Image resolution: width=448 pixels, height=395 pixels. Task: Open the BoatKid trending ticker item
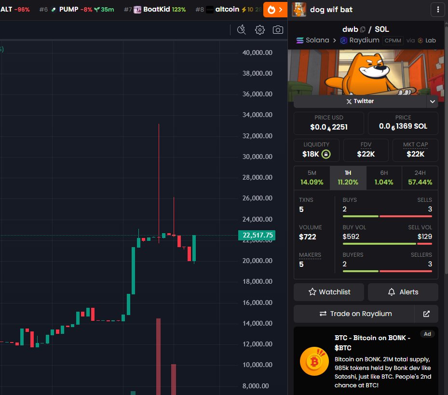click(155, 10)
